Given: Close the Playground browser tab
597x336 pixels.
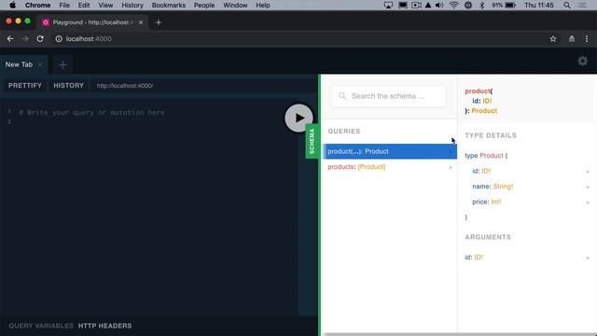Looking at the screenshot, I should point(141,22).
